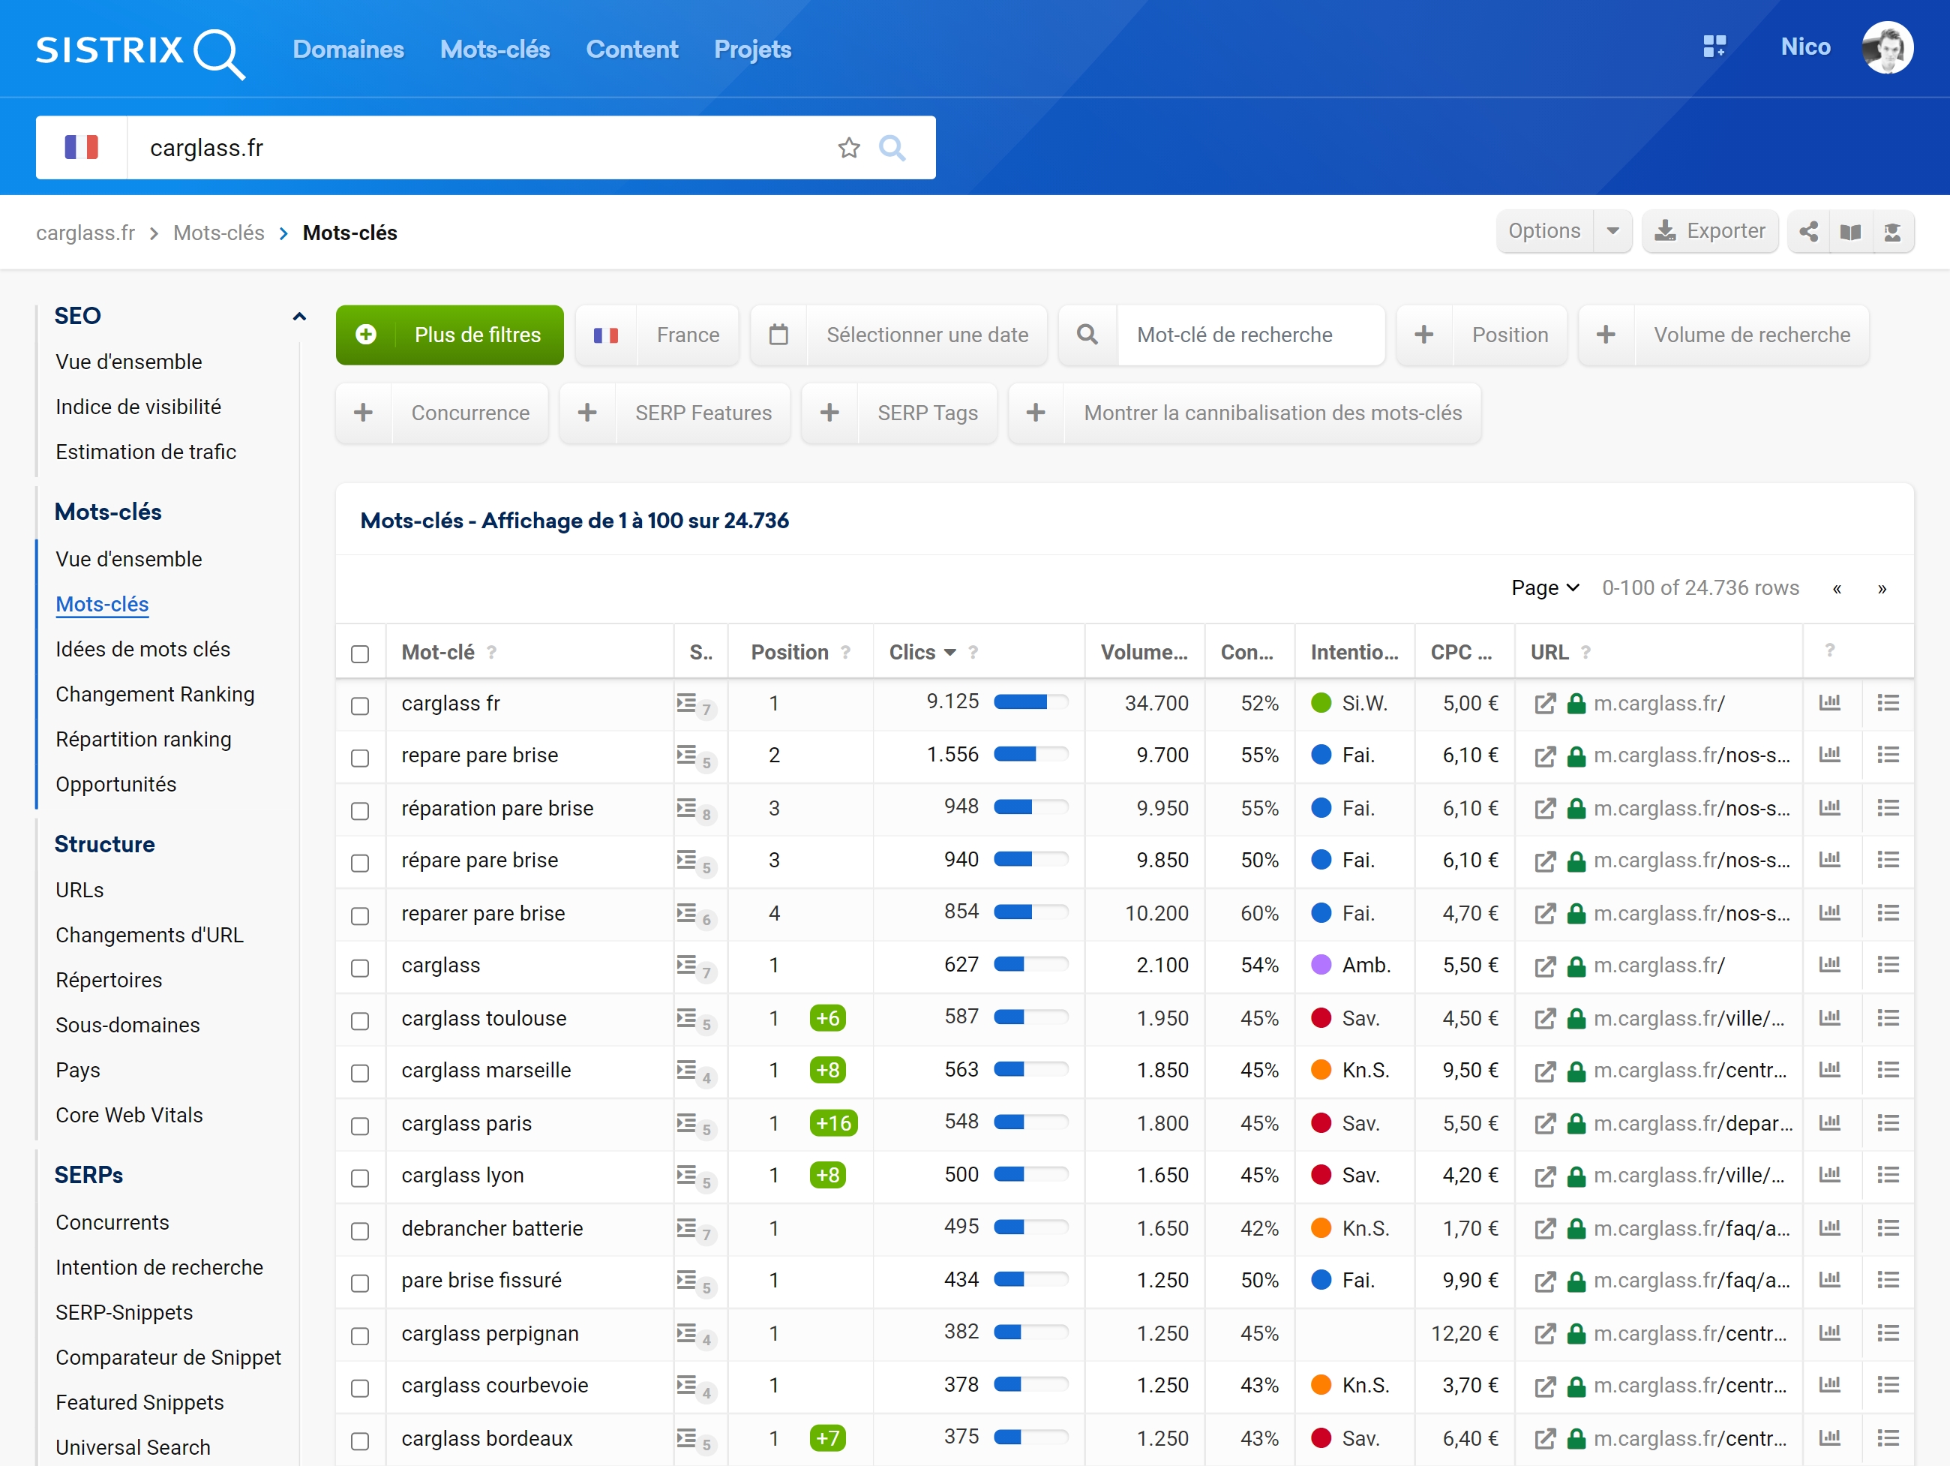The width and height of the screenshot is (1950, 1466).
Task: Open the Options dropdown arrow
Action: point(1612,231)
